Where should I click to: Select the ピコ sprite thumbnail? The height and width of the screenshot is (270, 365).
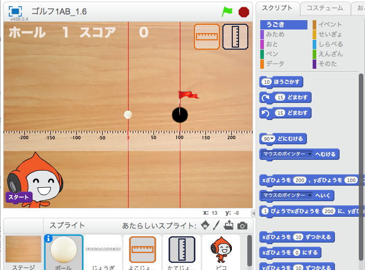pyautogui.click(x=221, y=252)
